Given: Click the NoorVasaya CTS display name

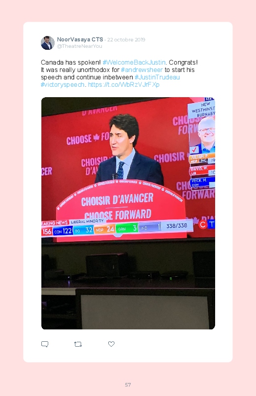Looking at the screenshot, I should pos(80,39).
